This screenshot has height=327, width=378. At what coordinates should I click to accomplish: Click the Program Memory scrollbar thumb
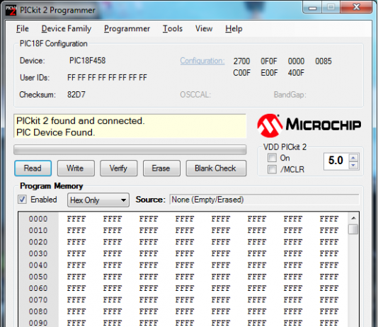(353, 229)
